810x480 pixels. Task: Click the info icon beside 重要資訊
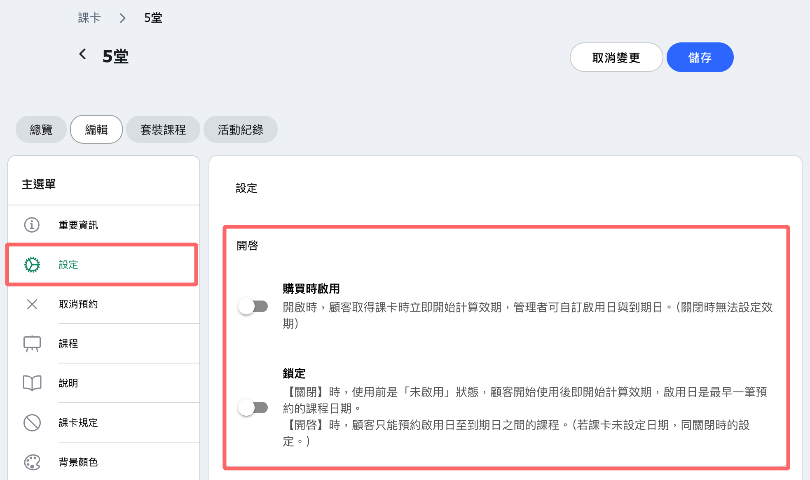coord(32,225)
